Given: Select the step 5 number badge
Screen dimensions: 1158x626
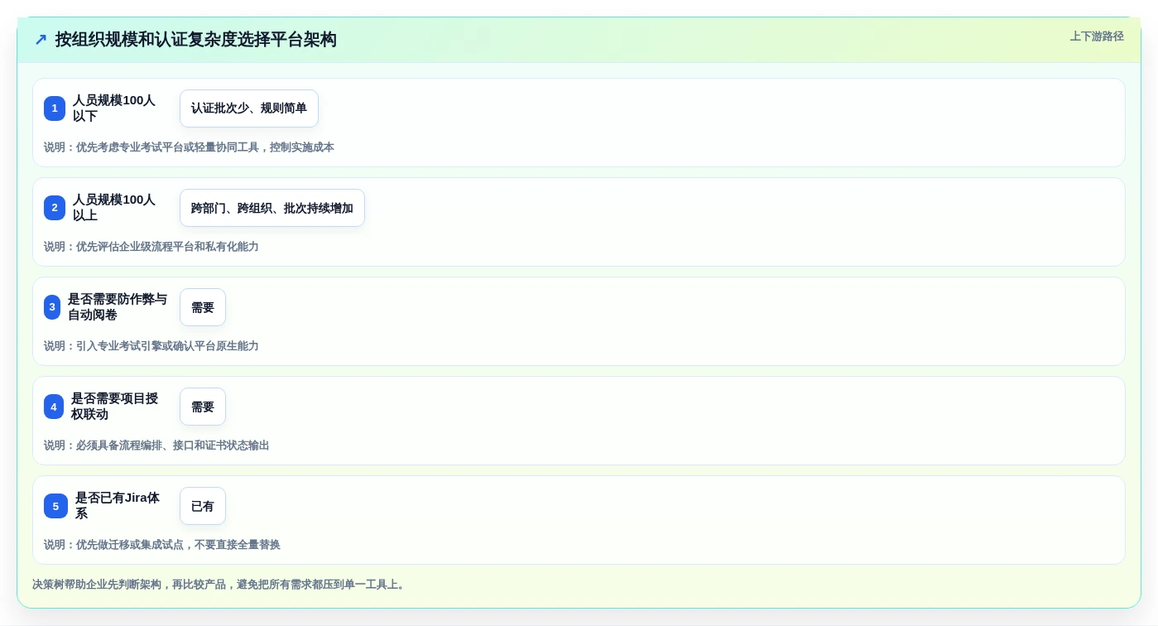Looking at the screenshot, I should (x=55, y=506).
